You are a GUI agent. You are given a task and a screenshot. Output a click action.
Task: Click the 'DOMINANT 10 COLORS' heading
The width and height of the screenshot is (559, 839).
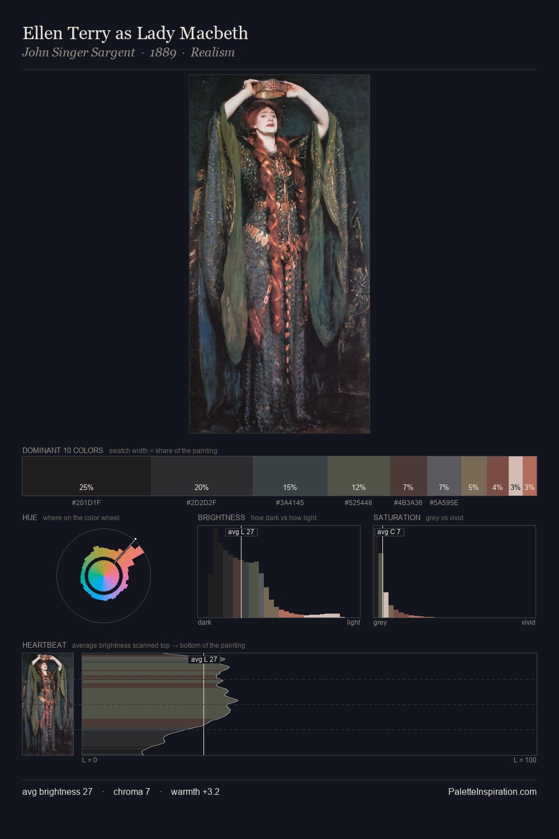[x=63, y=450]
